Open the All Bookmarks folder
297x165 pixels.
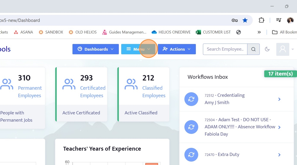pyautogui.click(x=284, y=32)
